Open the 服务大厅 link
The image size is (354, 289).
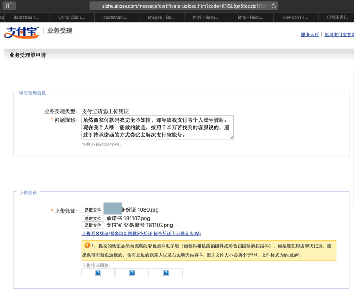310,35
